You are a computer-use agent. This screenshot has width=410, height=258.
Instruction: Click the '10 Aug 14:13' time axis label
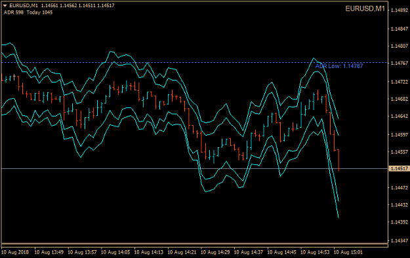tap(148, 252)
